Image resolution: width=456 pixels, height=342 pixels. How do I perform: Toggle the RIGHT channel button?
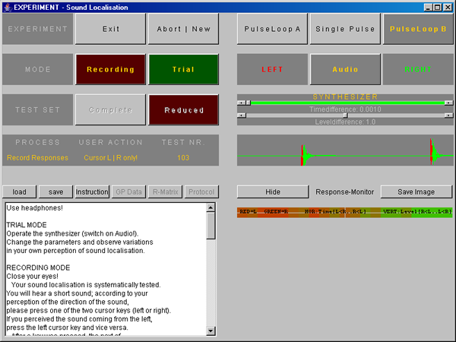point(416,69)
